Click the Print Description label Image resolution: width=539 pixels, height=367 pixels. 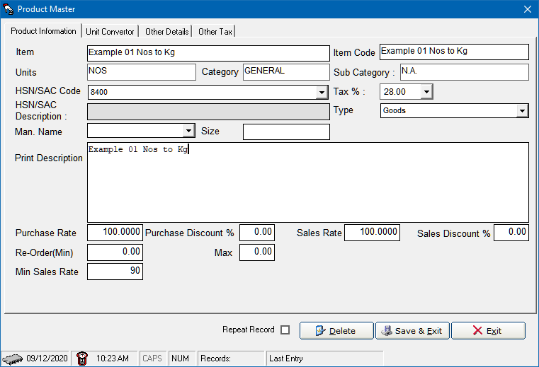pos(49,158)
